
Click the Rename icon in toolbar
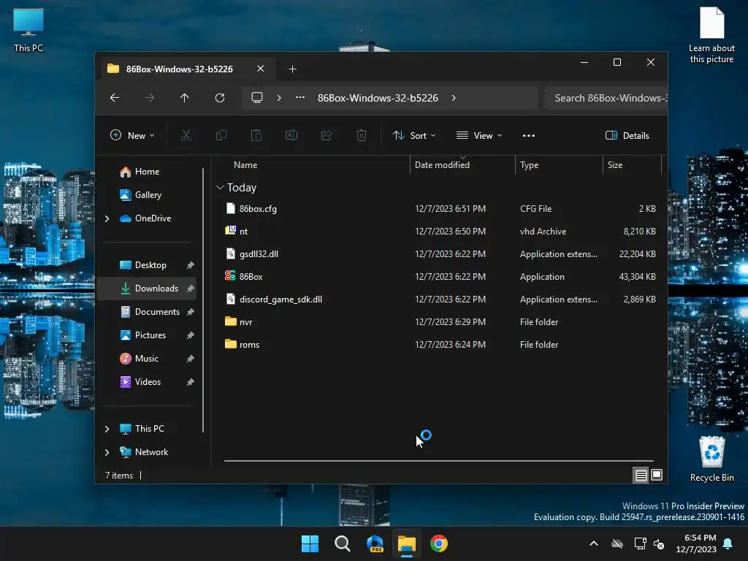[x=291, y=135]
